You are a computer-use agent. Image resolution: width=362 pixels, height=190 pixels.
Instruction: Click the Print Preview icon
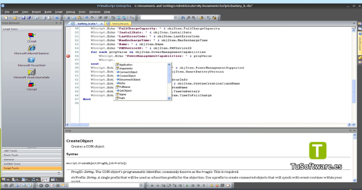49,18
